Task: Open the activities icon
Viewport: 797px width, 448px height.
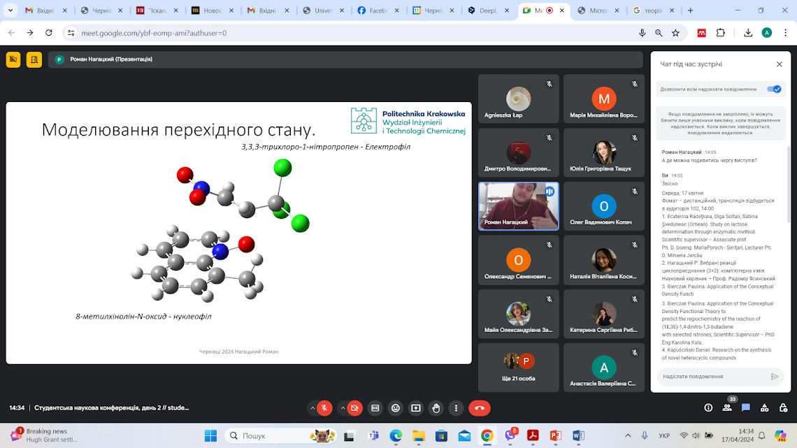Action: click(764, 408)
